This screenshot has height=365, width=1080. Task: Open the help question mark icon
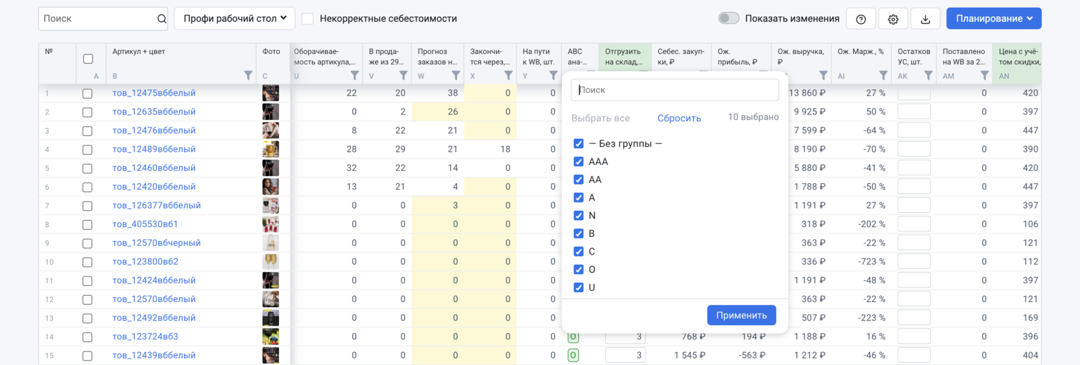pyautogui.click(x=861, y=19)
